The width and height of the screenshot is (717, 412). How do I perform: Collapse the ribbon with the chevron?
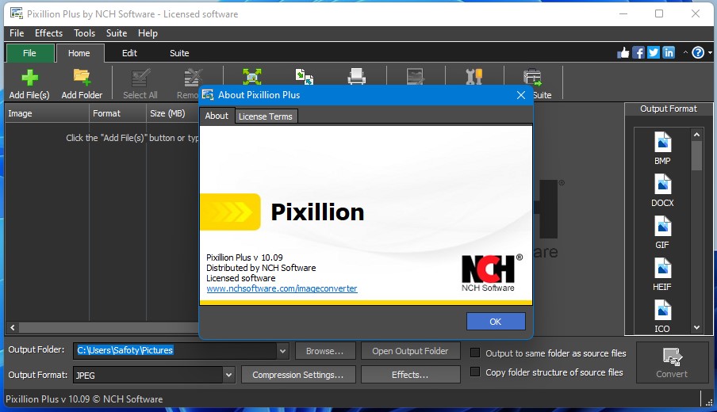pos(685,52)
